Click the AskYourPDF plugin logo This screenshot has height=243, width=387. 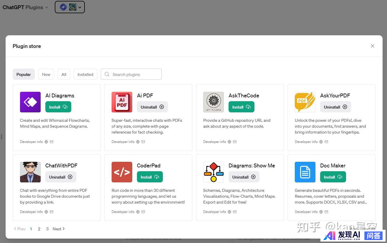coord(305,102)
